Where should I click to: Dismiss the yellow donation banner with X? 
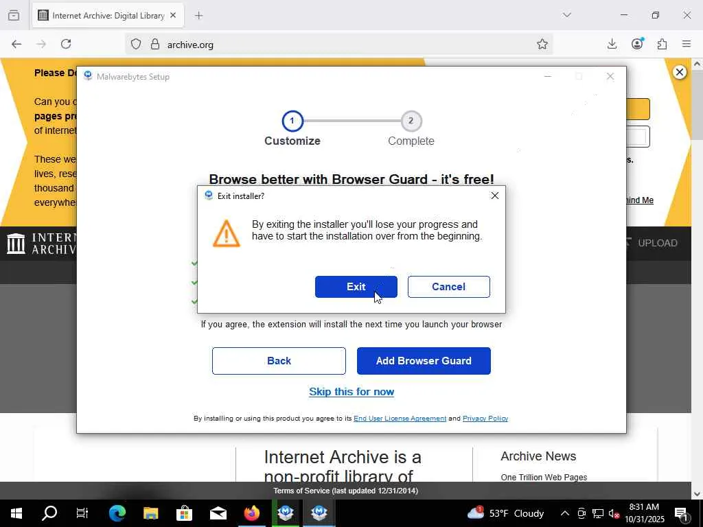point(680,72)
